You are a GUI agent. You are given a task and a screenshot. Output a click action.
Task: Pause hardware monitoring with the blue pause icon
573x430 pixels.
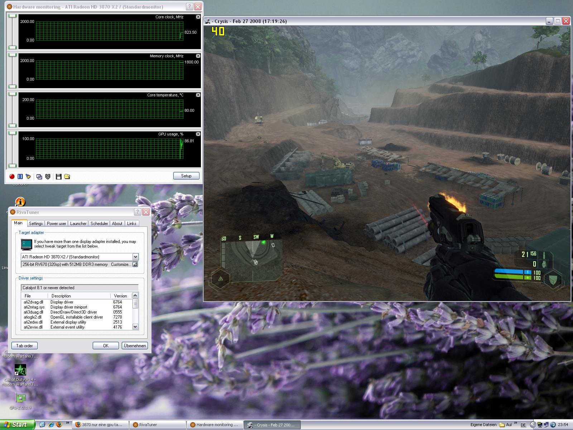pos(20,176)
